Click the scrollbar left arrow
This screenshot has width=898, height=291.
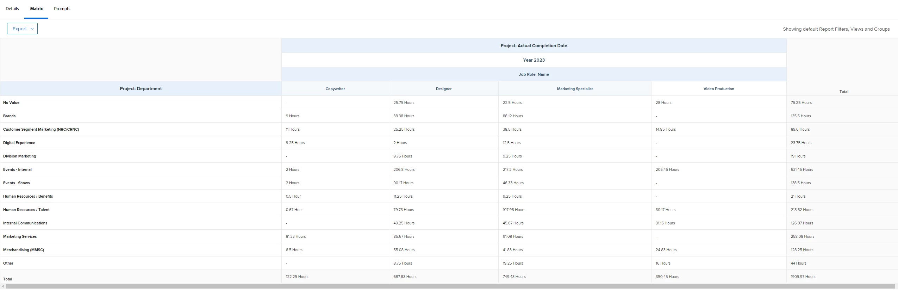tap(3, 286)
